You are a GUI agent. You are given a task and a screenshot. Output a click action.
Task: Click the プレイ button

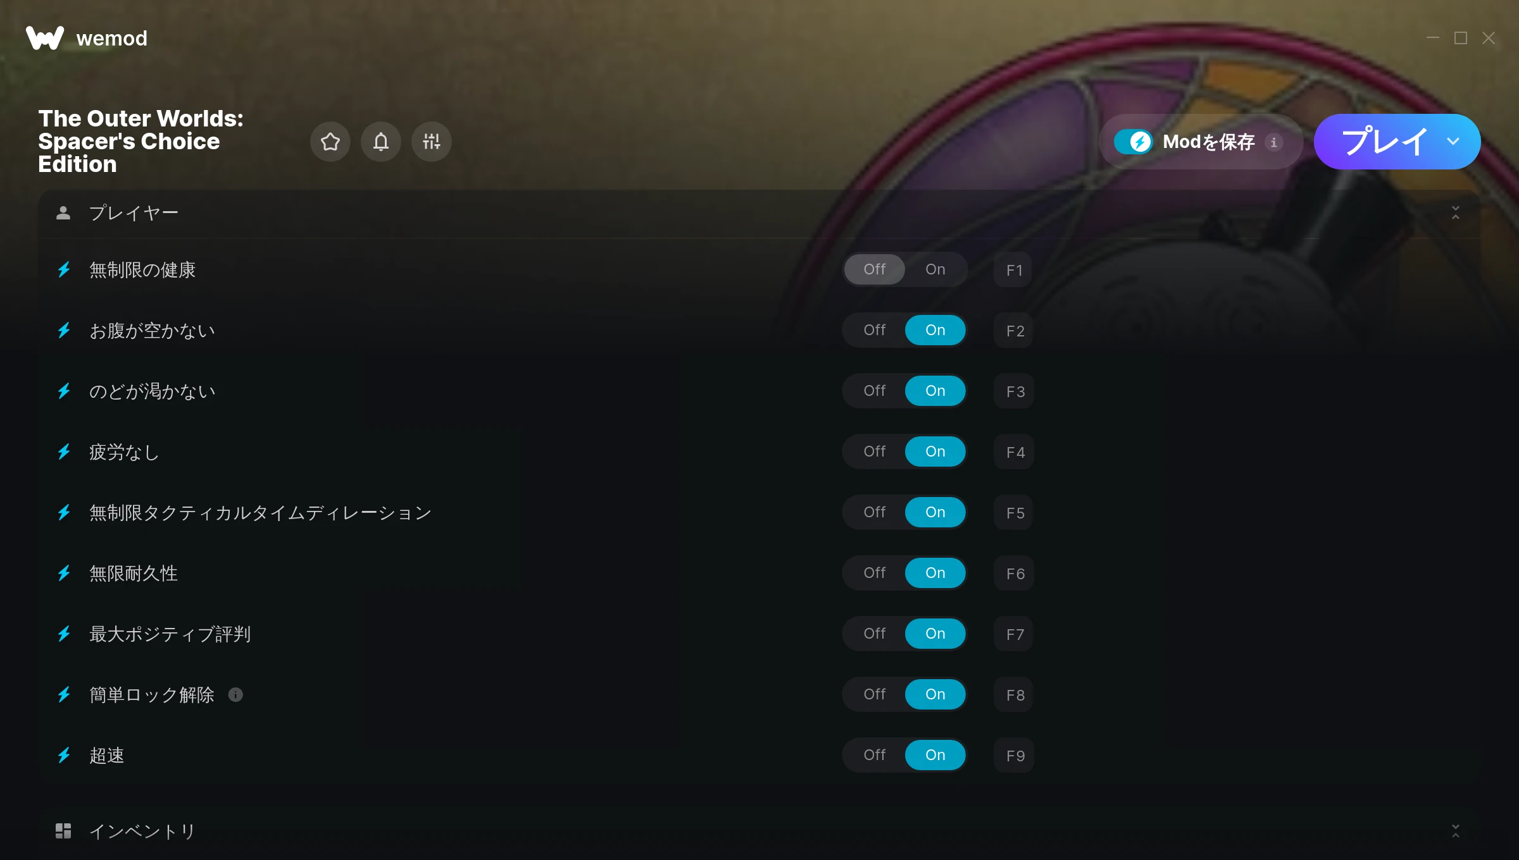tap(1384, 142)
